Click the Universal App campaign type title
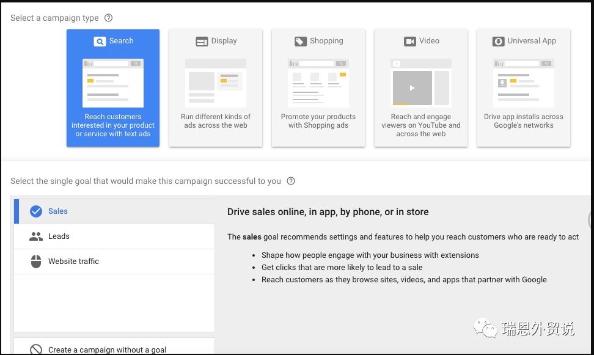The width and height of the screenshot is (594, 355). click(x=532, y=41)
